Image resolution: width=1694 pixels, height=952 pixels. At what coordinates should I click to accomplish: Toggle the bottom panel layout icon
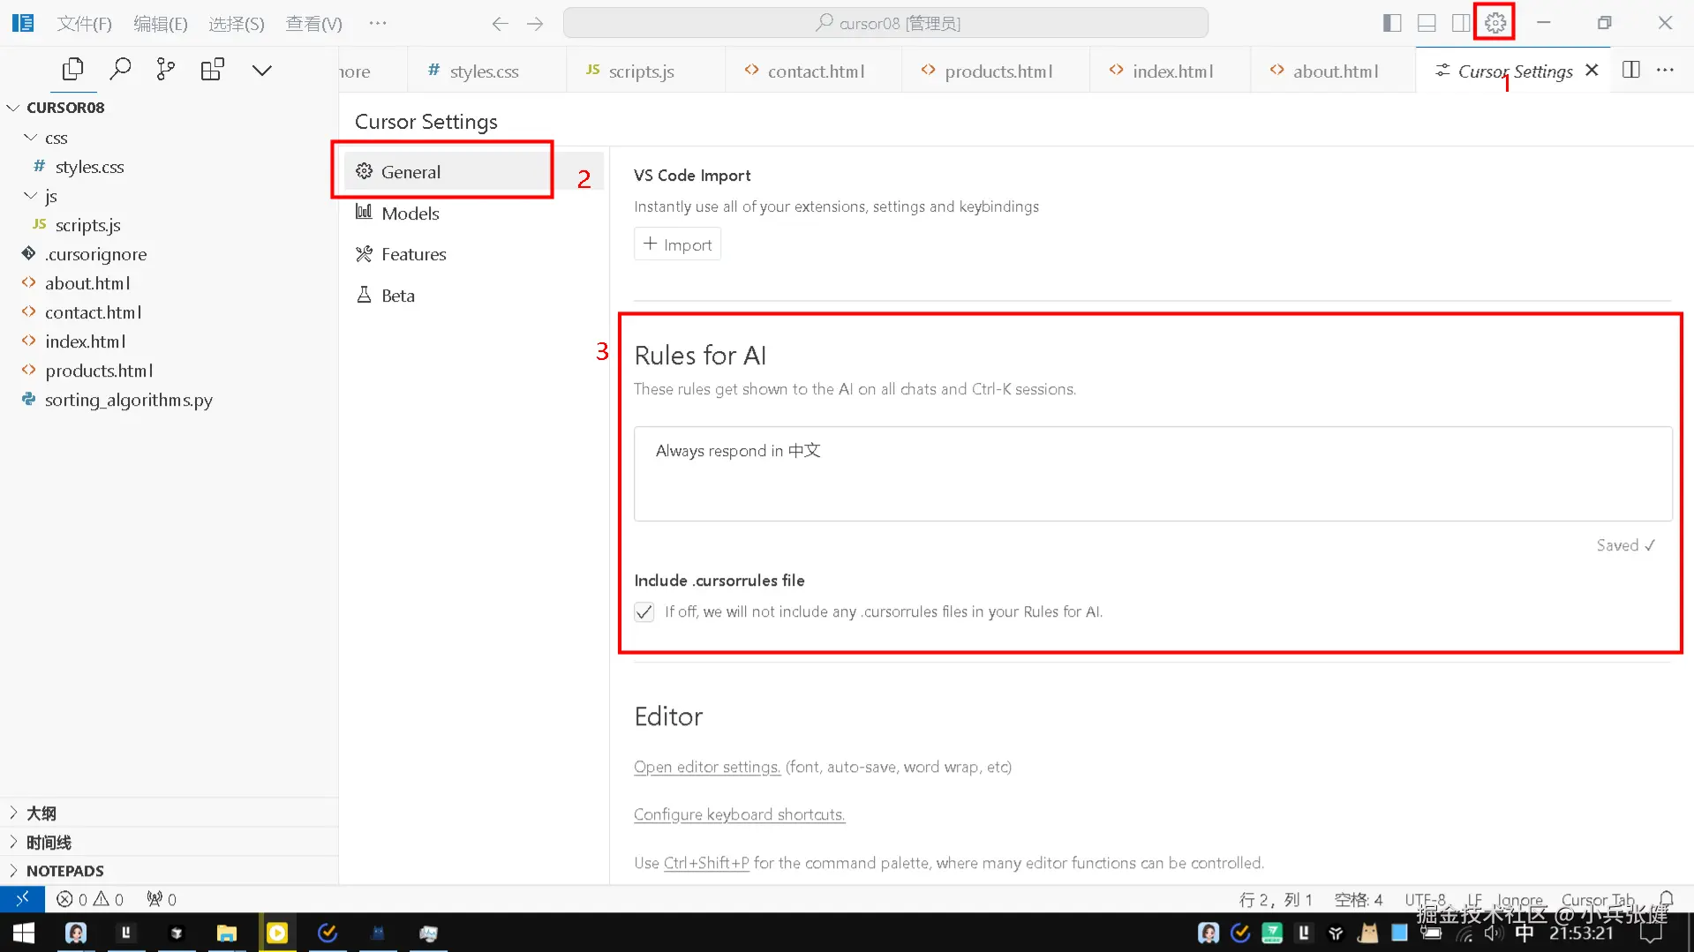[x=1427, y=23]
